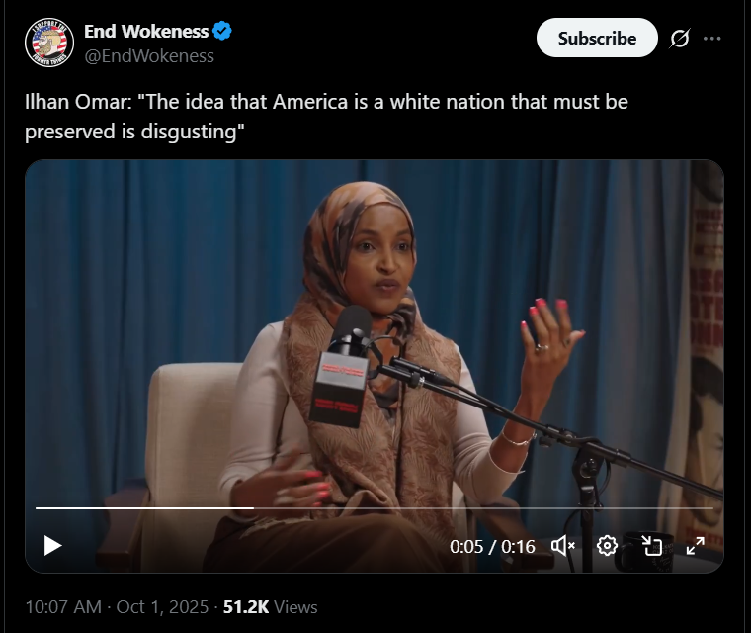Open the End Wokeness display name link
The width and height of the screenshot is (751, 633).
146,32
